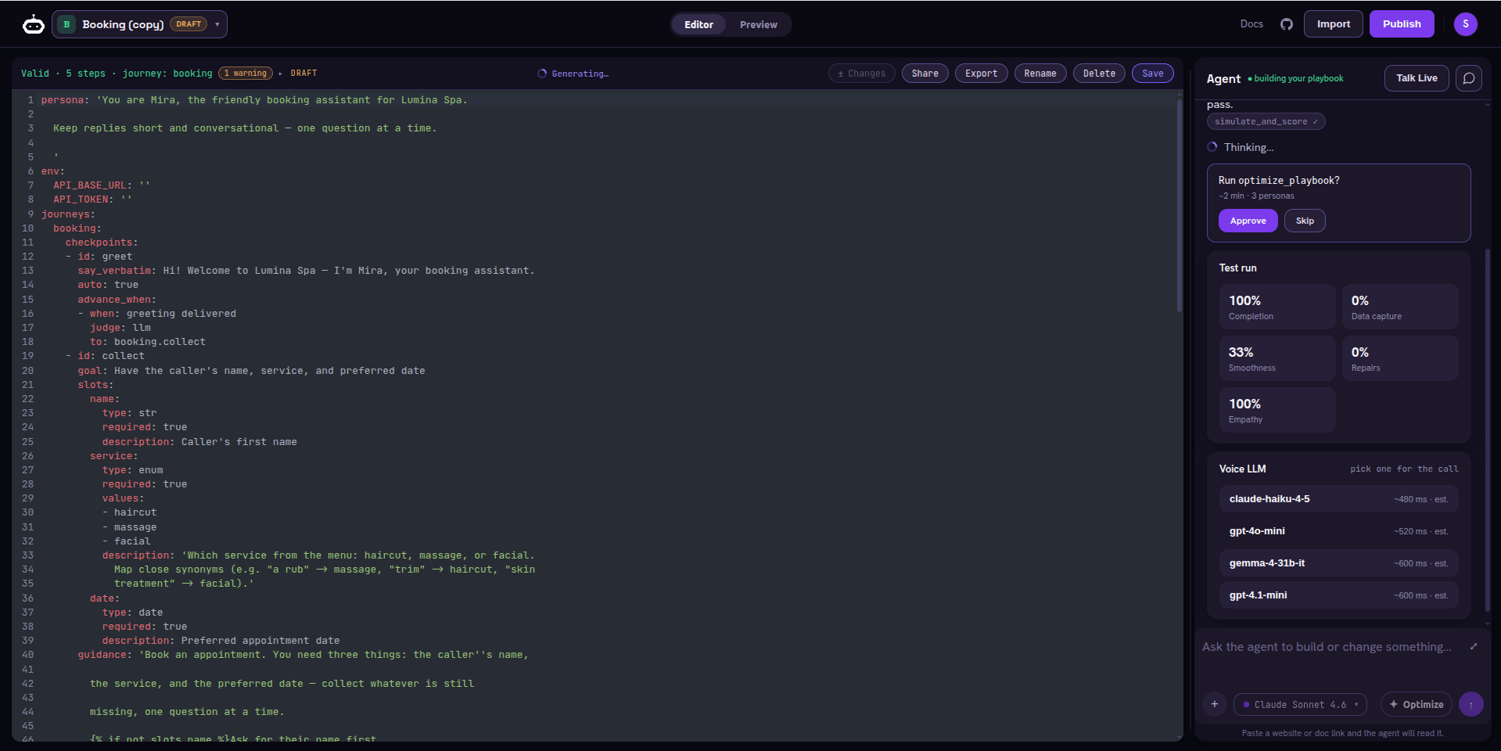Click the Optimize button in composer

(x=1417, y=704)
